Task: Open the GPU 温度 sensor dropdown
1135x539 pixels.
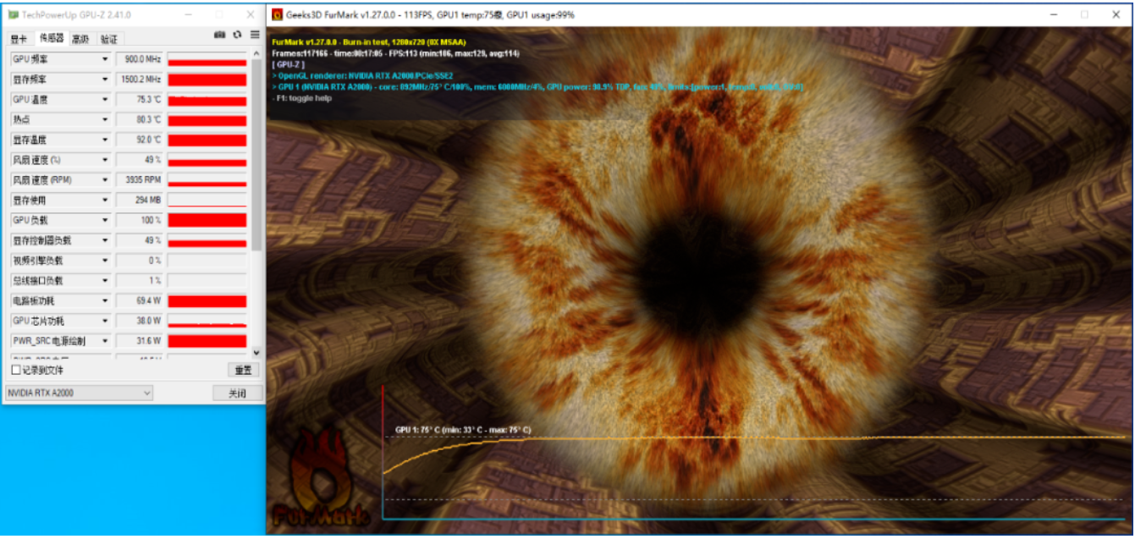Action: pyautogui.click(x=105, y=99)
